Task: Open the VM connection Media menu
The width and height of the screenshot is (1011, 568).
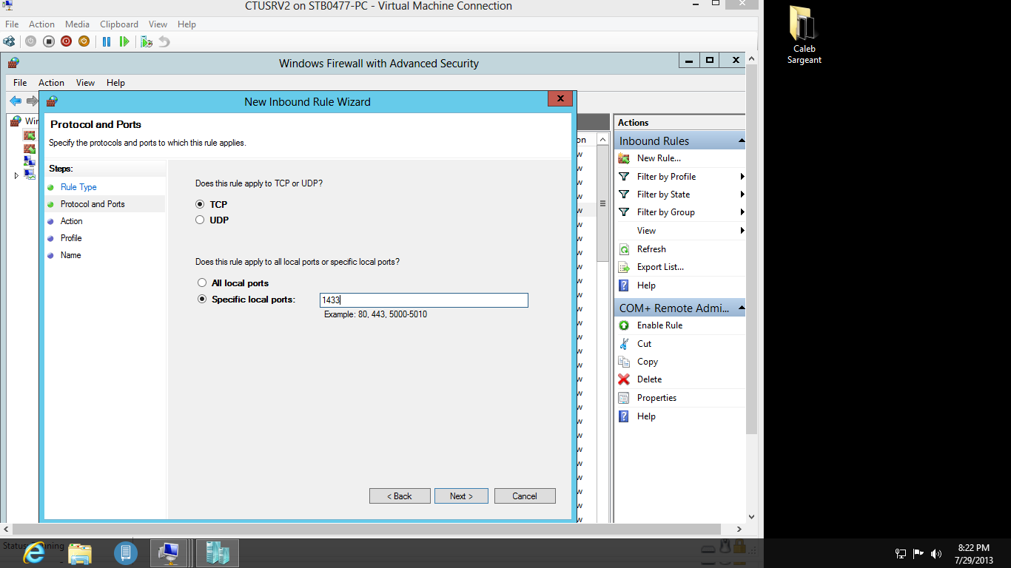Action: point(77,24)
